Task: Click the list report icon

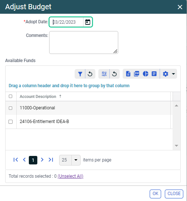Action: pyautogui.click(x=154, y=74)
